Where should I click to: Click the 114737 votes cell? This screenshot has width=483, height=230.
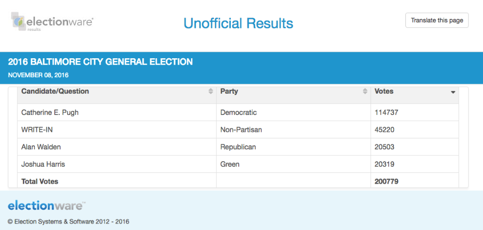(386, 113)
